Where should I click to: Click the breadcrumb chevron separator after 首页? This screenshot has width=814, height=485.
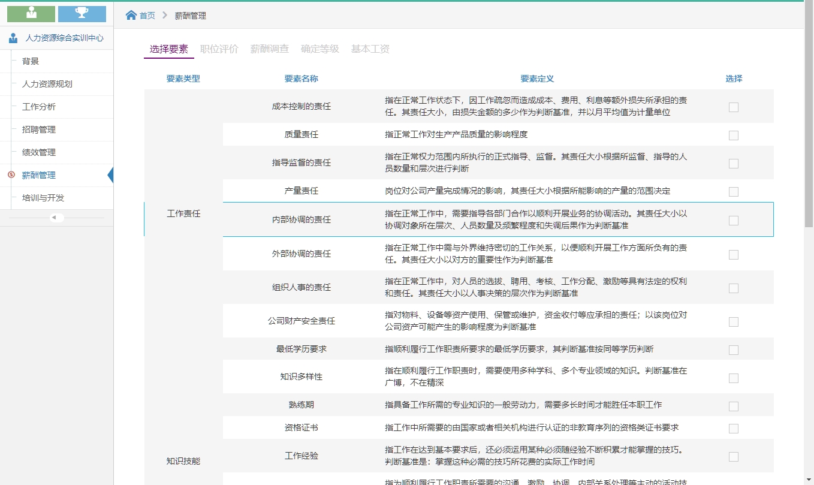tap(165, 16)
